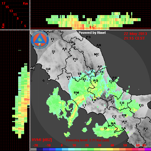The width and height of the screenshot is (151, 151).
Task: Click the Freezing level 2.71 Km label
Action: point(88,140)
